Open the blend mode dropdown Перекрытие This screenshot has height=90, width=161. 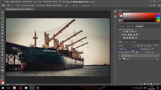pyautogui.click(x=129, y=49)
